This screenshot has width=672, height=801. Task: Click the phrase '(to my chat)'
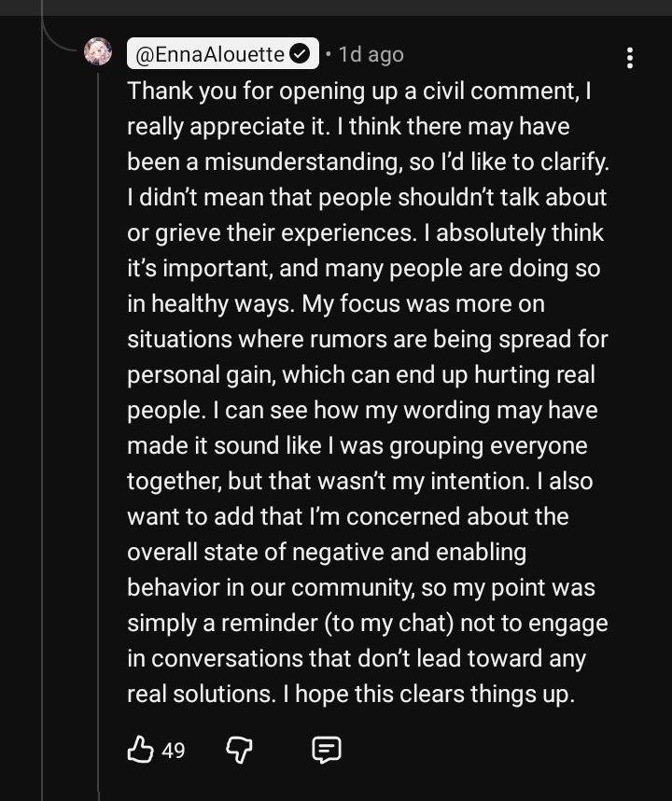pos(389,624)
